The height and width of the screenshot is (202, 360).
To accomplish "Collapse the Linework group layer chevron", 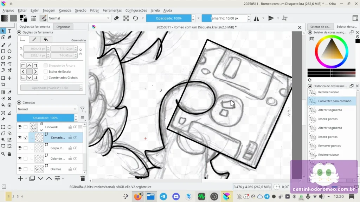I will coord(41,130).
